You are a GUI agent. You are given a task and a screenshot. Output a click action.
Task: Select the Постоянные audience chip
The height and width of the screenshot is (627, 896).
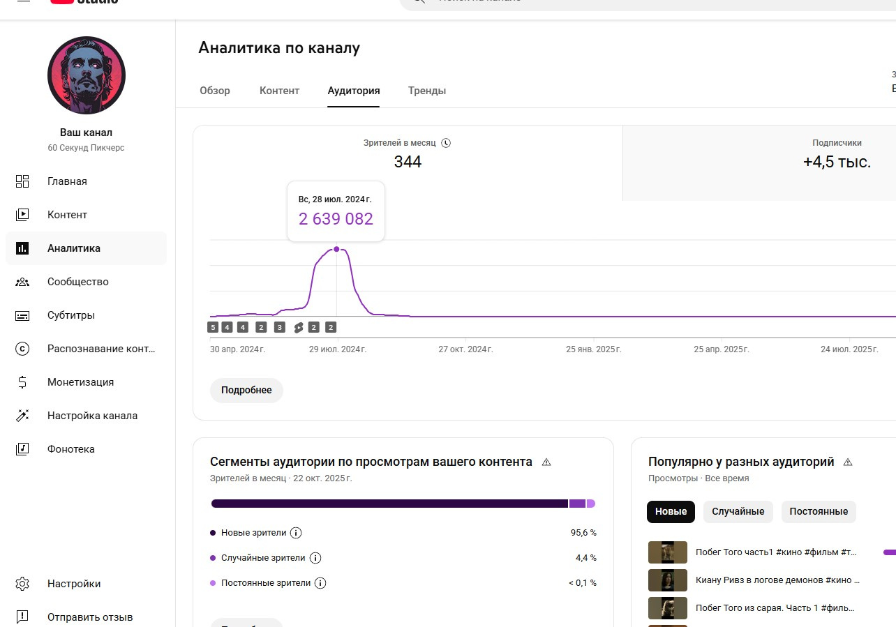[x=819, y=511]
